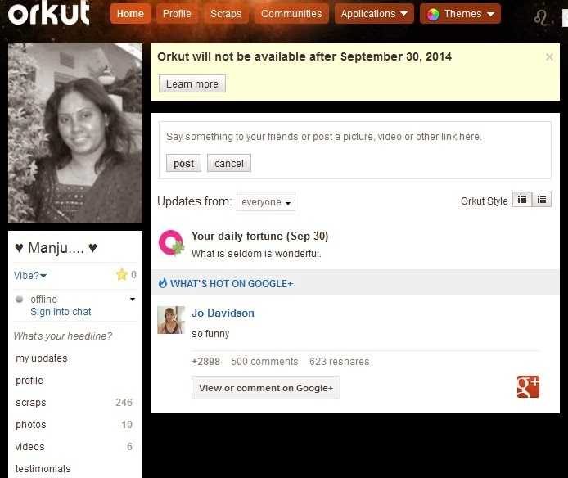This screenshot has width=568, height=478.
Task: Click the 'What is seldom is wonderful.' text
Action: pyautogui.click(x=256, y=253)
